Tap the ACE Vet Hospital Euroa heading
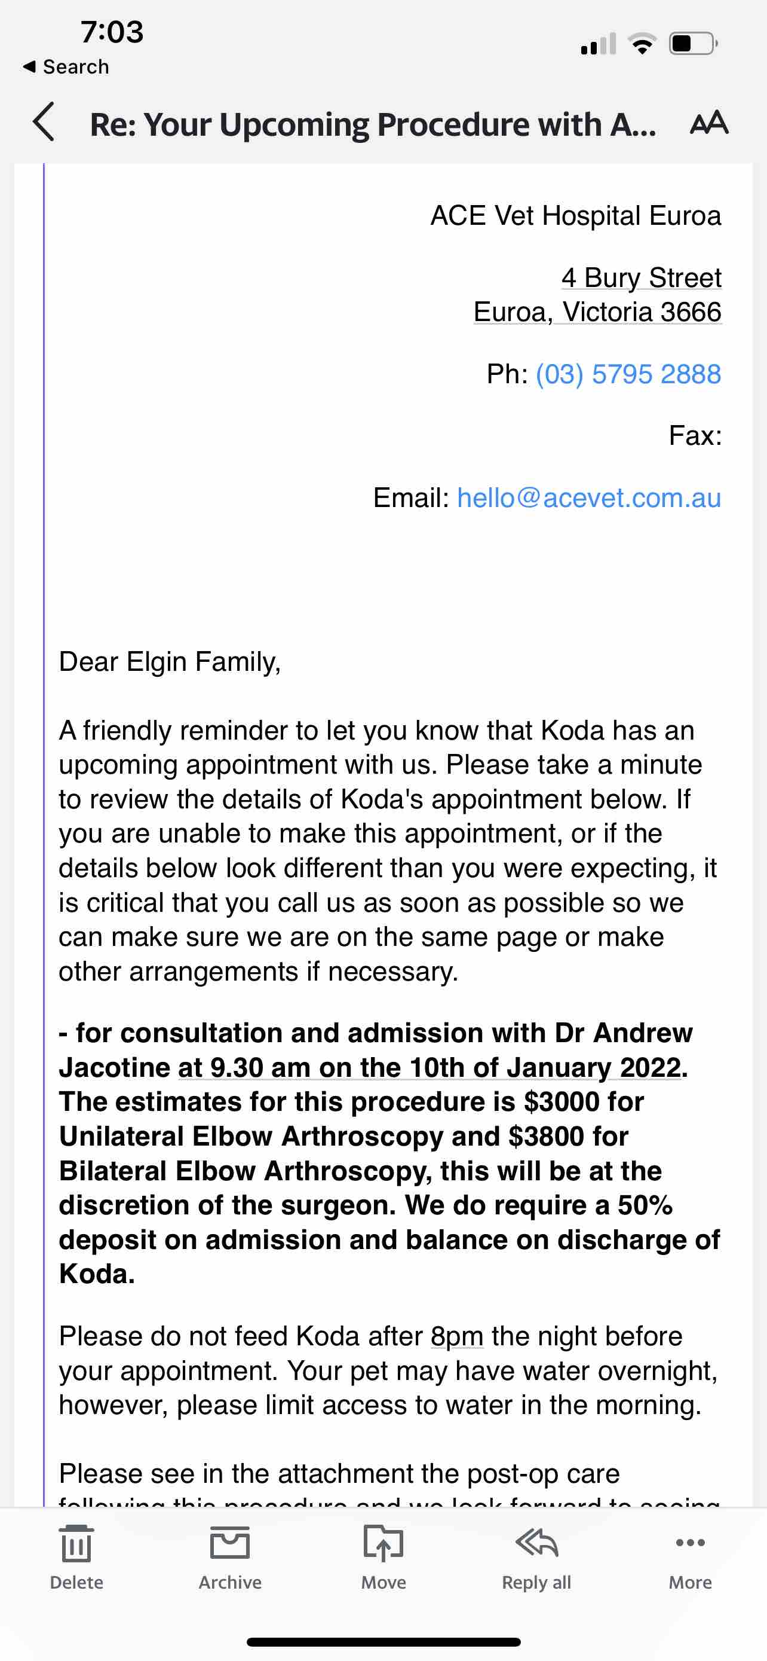 coord(576,216)
